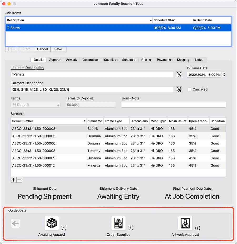The width and height of the screenshot is (237, 244).
Task: Open the Terms % Deposit dropdown
Action: pos(36,105)
